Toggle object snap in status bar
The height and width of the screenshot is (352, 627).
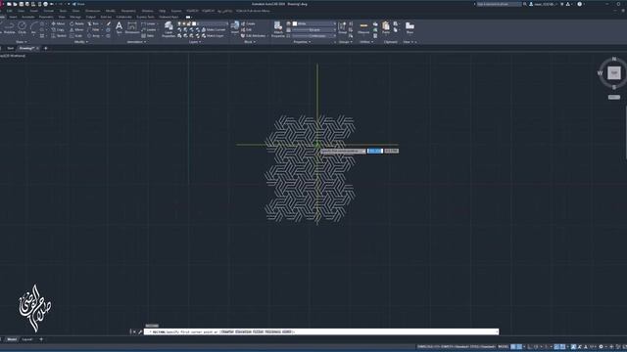(x=562, y=347)
